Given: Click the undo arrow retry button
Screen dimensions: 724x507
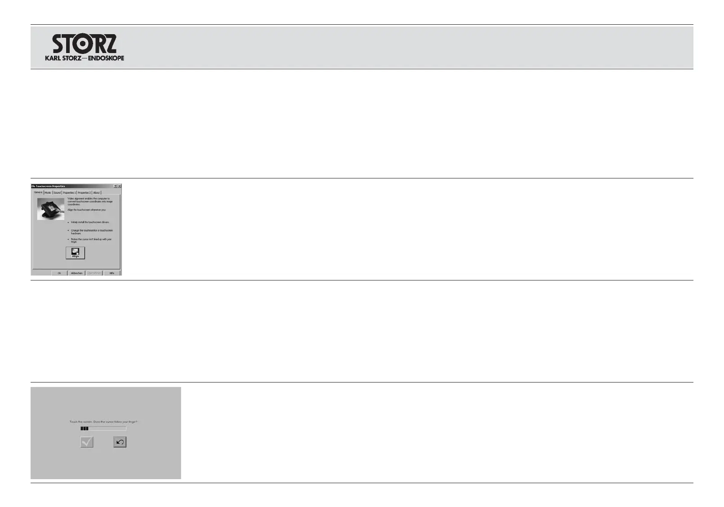Looking at the screenshot, I should pos(120,442).
